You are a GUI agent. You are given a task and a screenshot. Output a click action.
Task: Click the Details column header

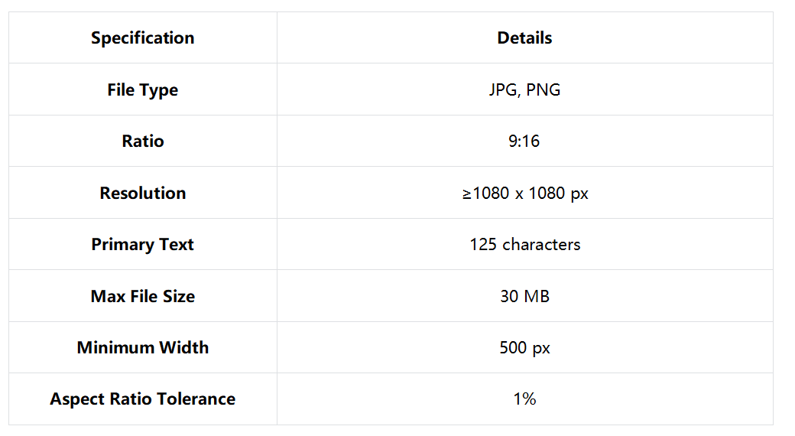pyautogui.click(x=524, y=38)
